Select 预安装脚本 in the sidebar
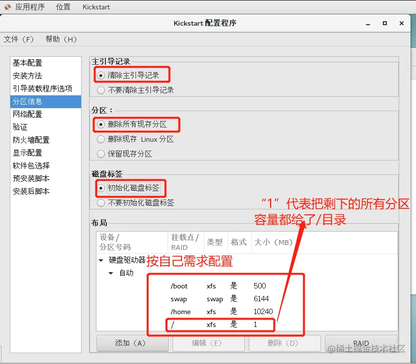The height and width of the screenshot is (364, 416). point(46,178)
